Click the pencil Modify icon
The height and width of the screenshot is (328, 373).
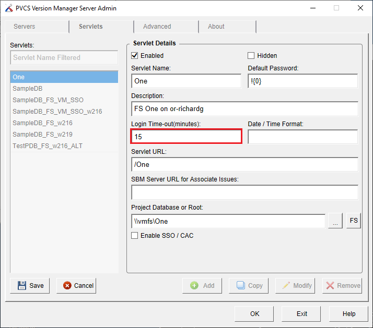286,285
